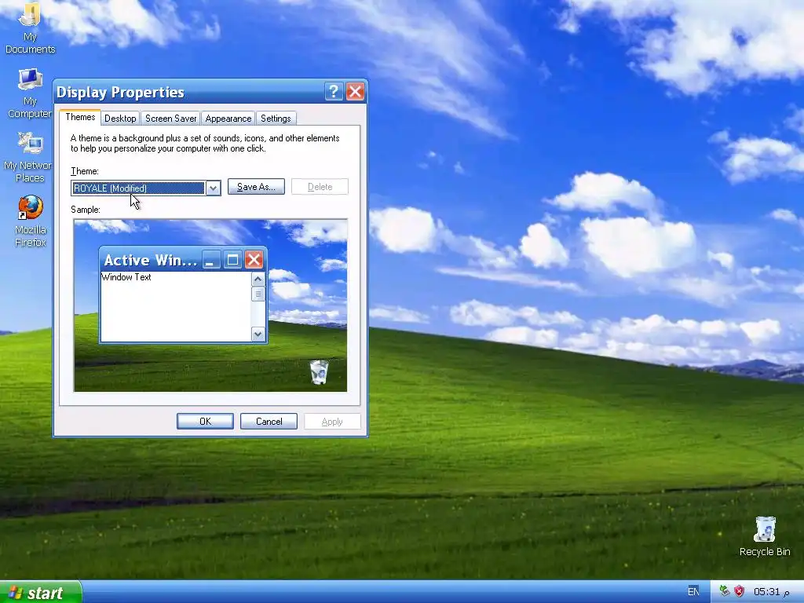Select the ROYALE (Modified) theme field

(x=138, y=188)
